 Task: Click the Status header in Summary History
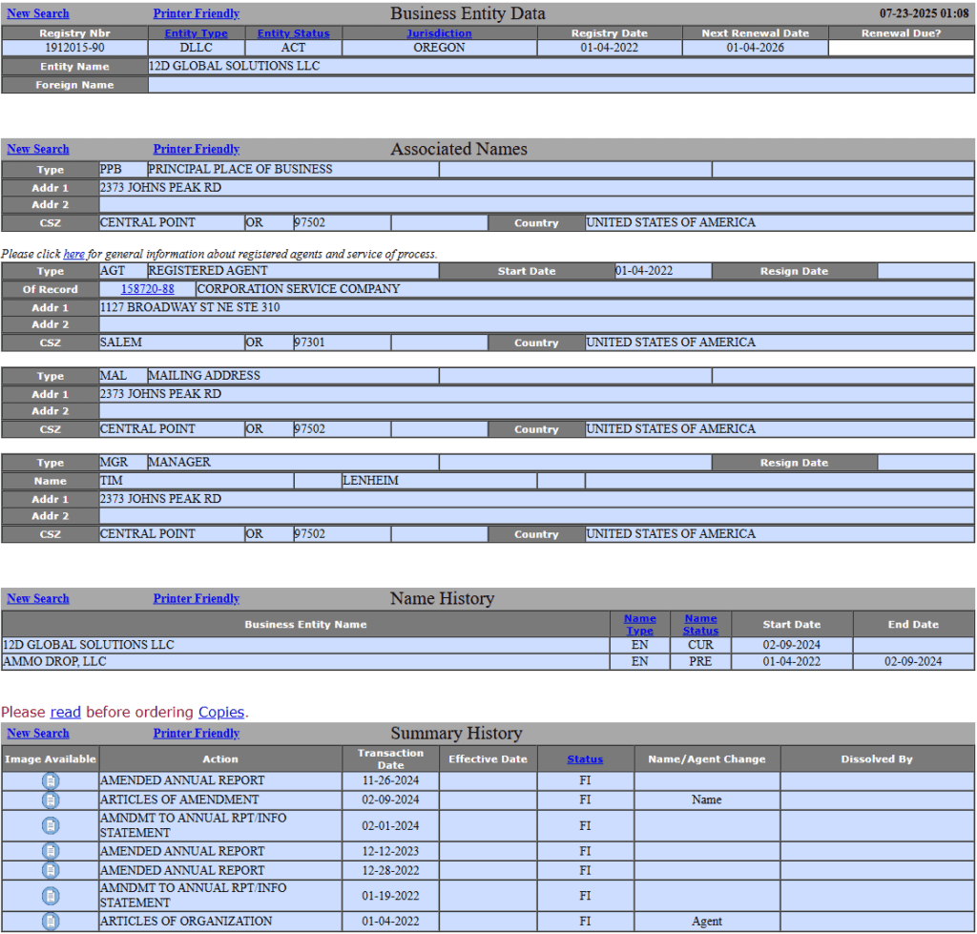point(585,758)
